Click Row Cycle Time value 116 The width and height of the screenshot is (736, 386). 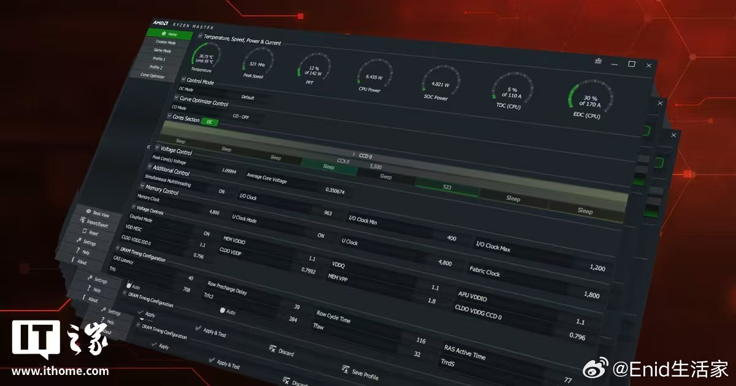[420, 341]
